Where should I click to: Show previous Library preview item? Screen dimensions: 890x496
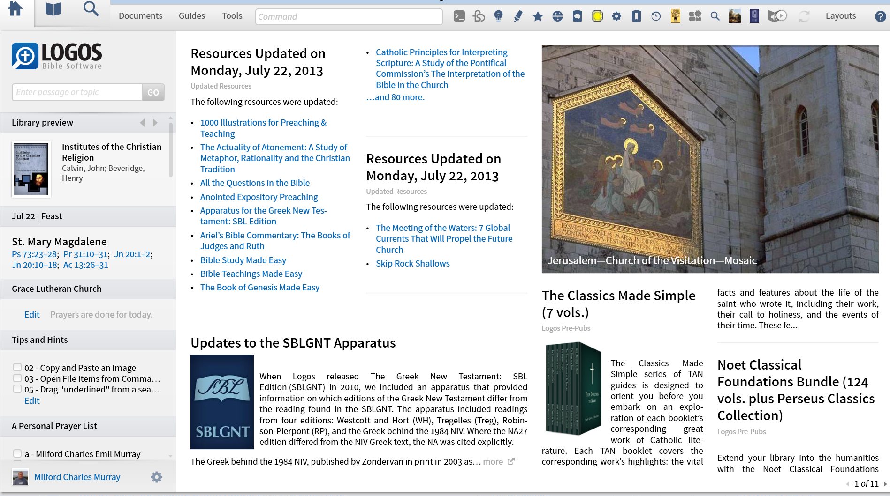[142, 123]
